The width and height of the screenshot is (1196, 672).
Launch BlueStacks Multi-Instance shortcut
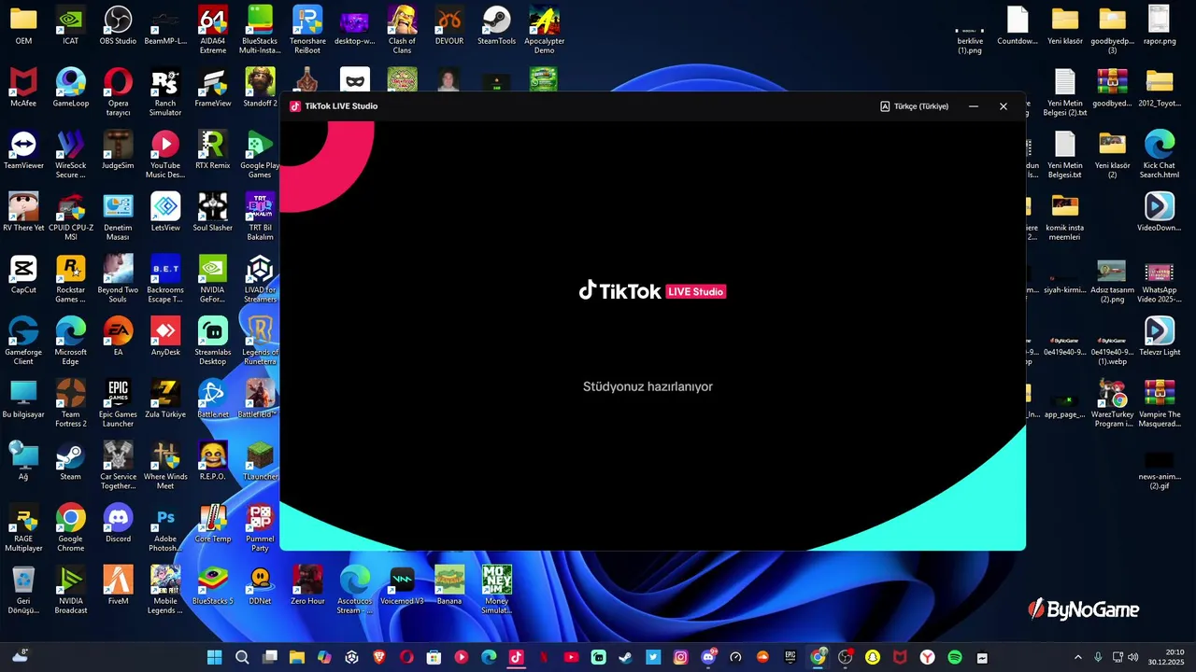260,30
